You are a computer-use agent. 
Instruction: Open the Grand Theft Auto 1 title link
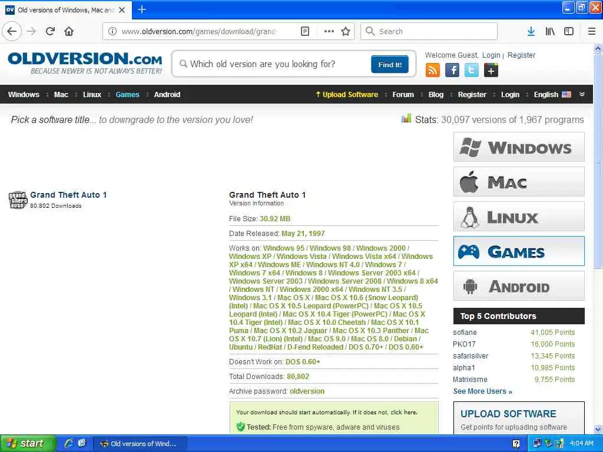click(68, 195)
